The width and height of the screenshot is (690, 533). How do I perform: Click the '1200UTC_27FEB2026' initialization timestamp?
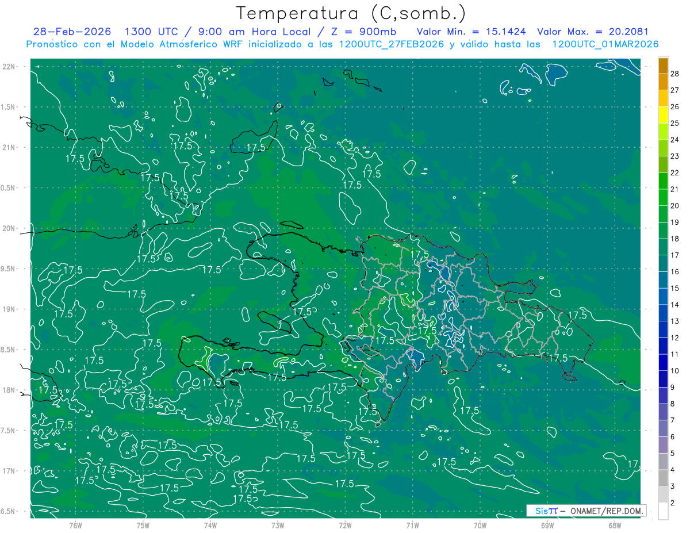pos(391,44)
